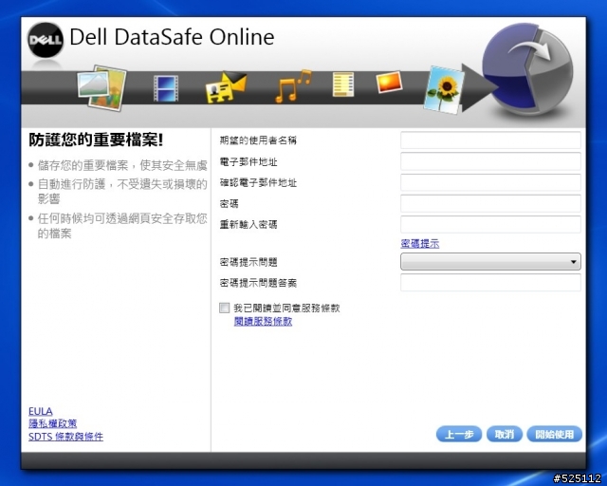This screenshot has width=607, height=486.
Task: Click the 防護您的重要檔案! heading
Action: [x=96, y=140]
